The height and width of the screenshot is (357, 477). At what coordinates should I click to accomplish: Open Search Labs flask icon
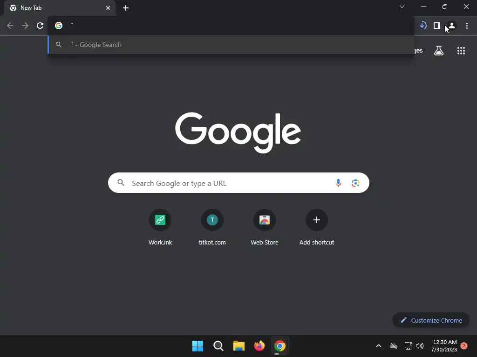439,51
